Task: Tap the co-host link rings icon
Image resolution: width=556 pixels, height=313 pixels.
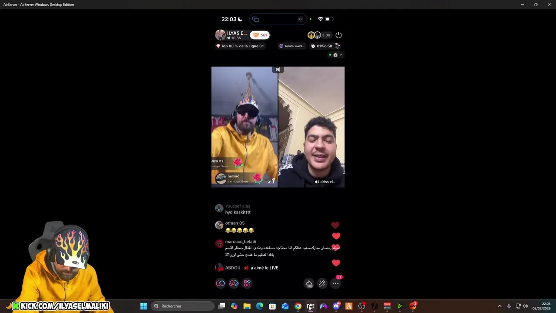Action: (220, 283)
